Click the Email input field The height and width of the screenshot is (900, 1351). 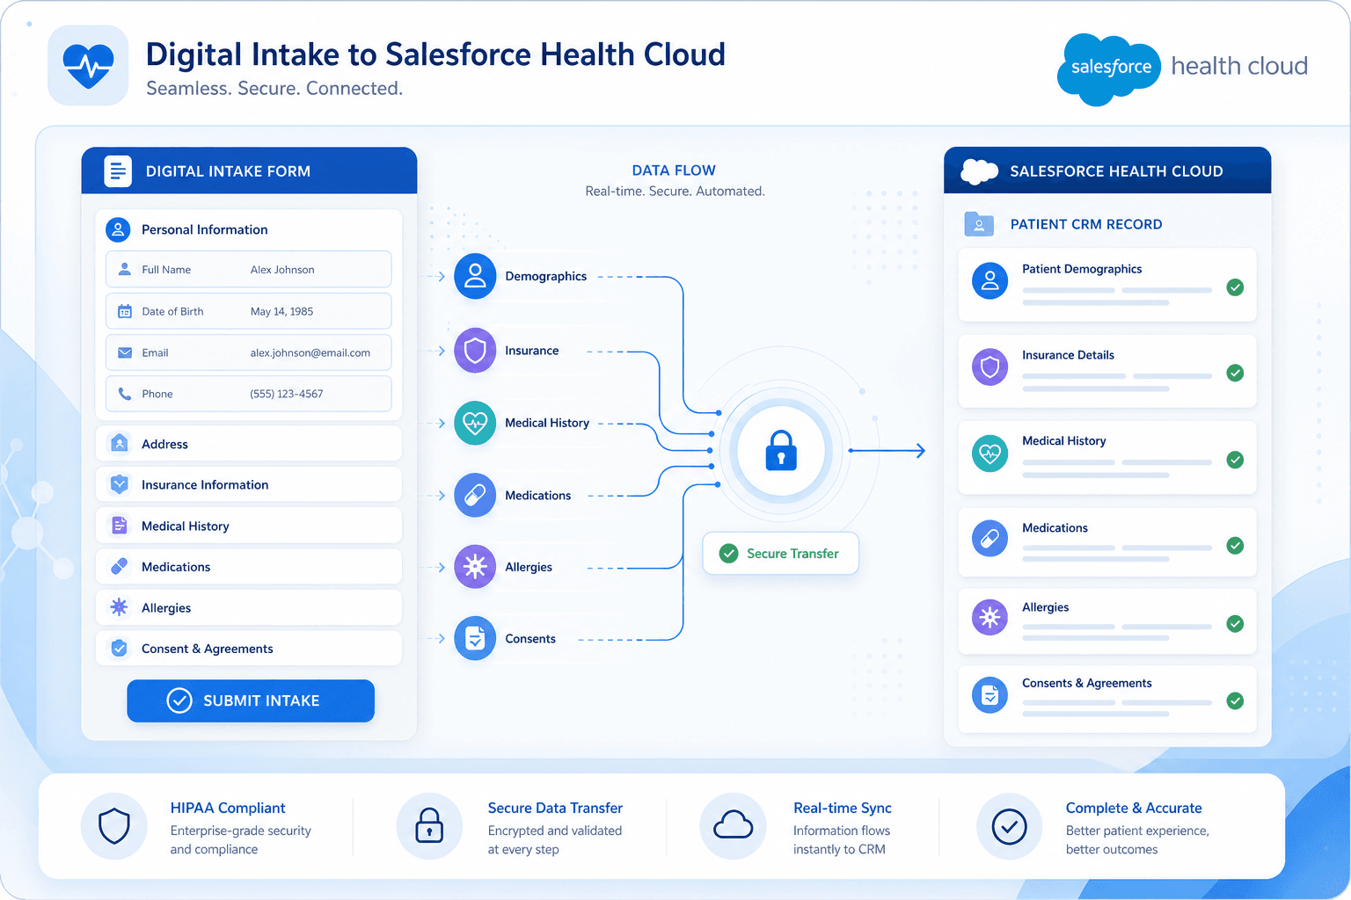pyautogui.click(x=249, y=352)
